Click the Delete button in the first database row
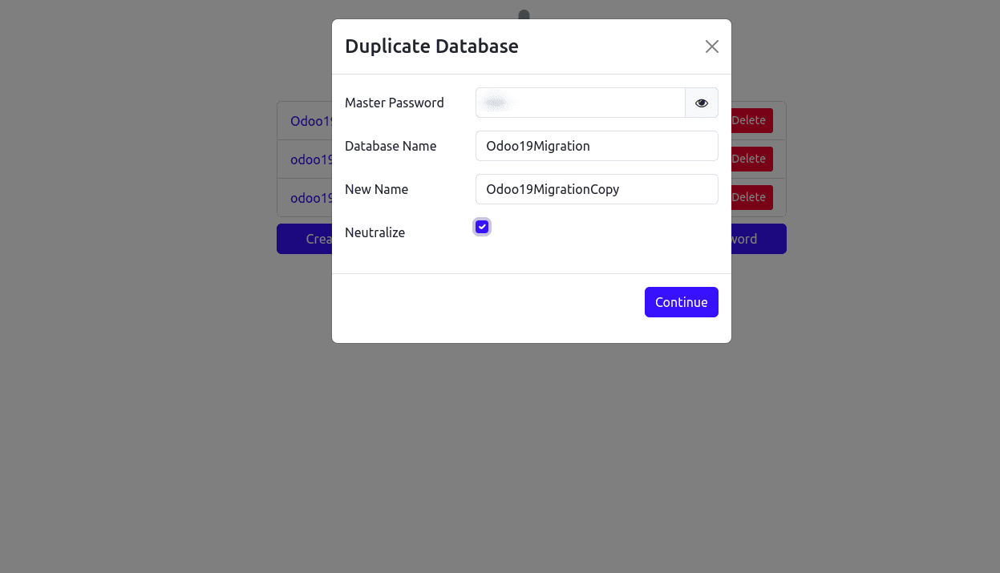 coord(751,120)
